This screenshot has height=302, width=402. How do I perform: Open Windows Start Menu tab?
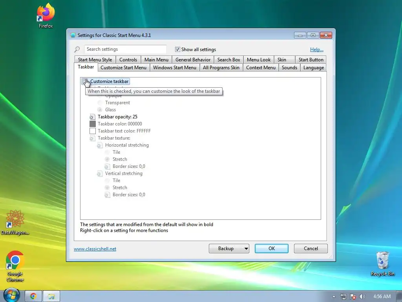(x=175, y=68)
